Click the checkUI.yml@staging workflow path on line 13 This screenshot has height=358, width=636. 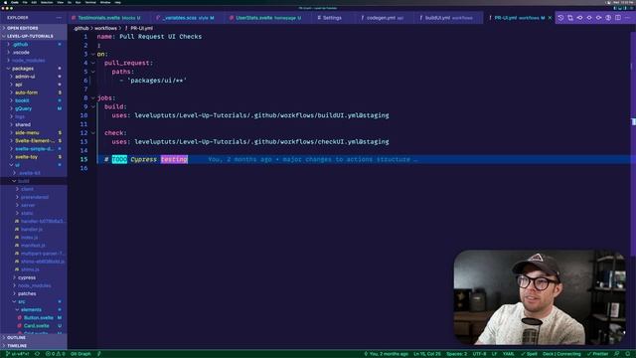261,141
